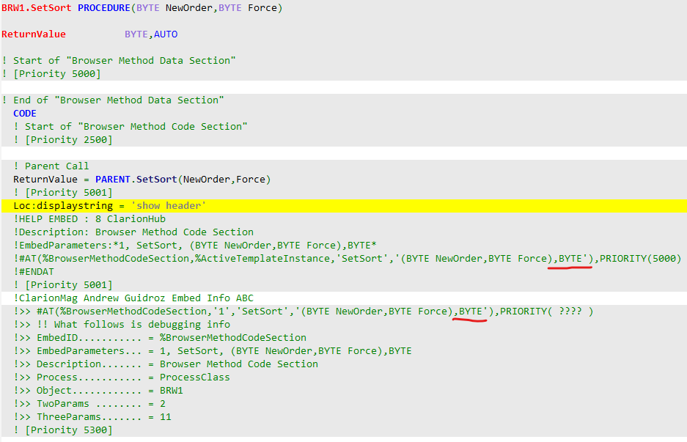
Task: Click the !#ENDAT line
Action: 33,272
